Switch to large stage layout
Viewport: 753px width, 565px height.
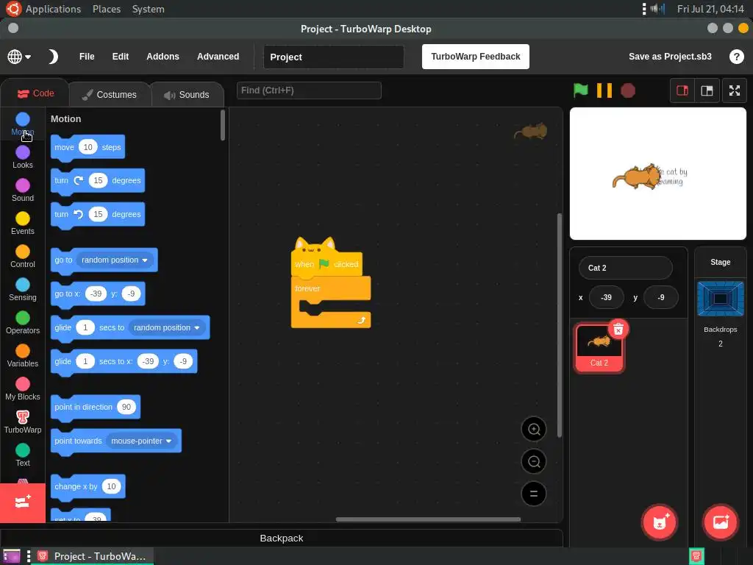pyautogui.click(x=707, y=90)
